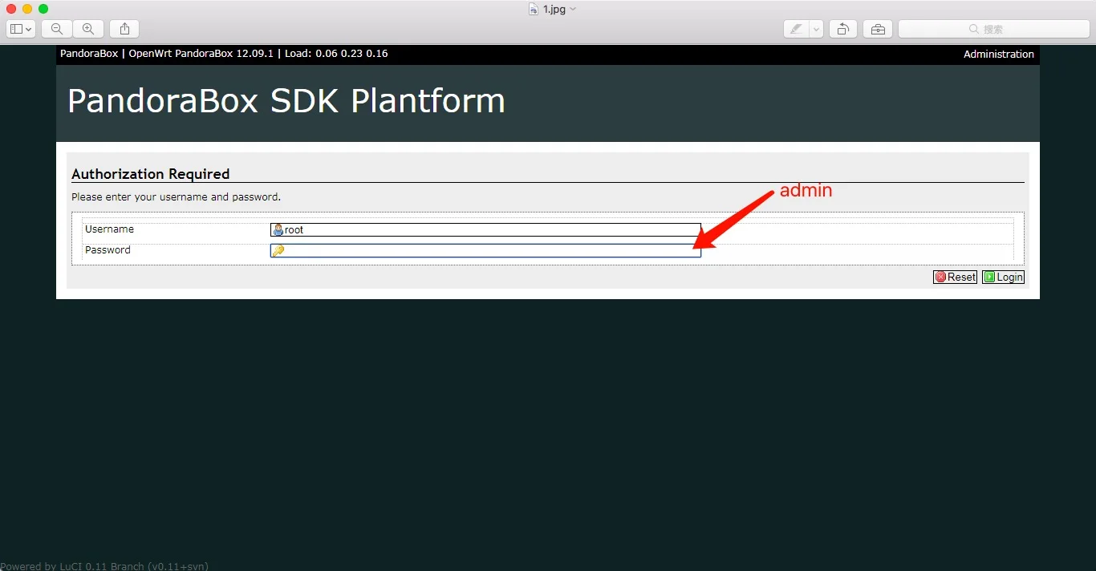Click the 1.jpg document icon in title
Screen dimensions: 1096x571
point(534,9)
